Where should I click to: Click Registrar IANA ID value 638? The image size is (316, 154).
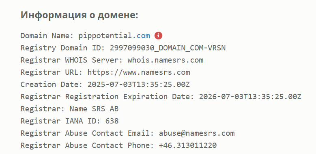(112, 121)
